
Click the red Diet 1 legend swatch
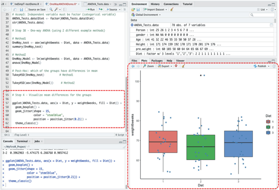pyautogui.click(x=268, y=121)
